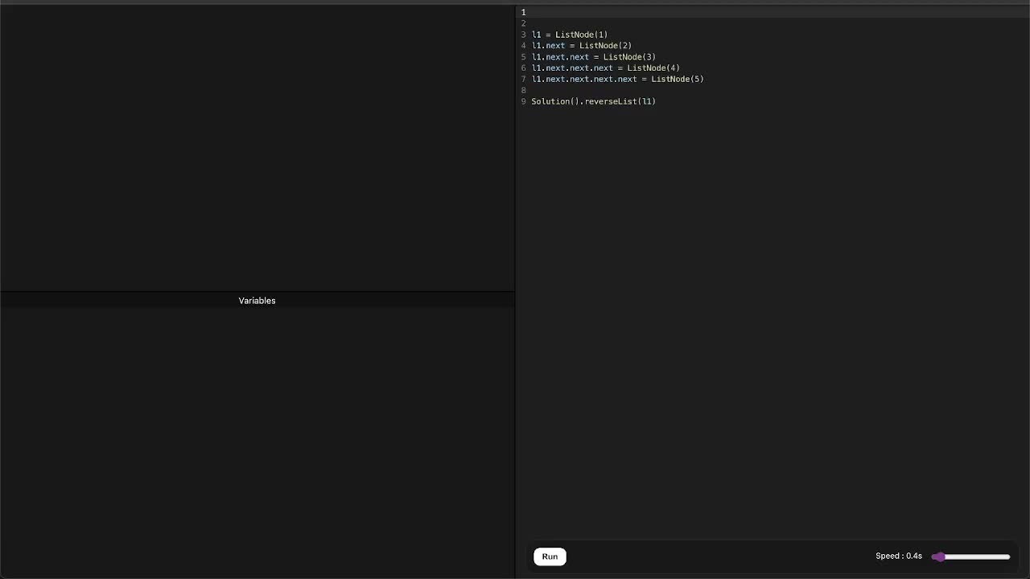Click line number 3 in gutter
The image size is (1030, 579).
[x=523, y=35]
